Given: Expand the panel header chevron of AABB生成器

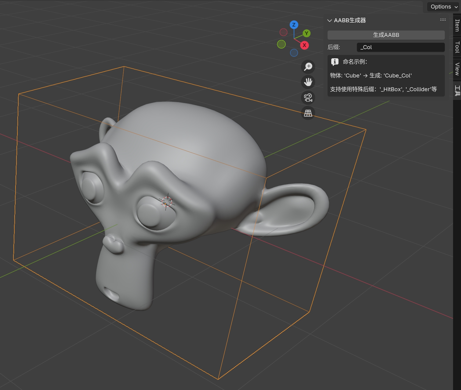Looking at the screenshot, I should tap(329, 20).
